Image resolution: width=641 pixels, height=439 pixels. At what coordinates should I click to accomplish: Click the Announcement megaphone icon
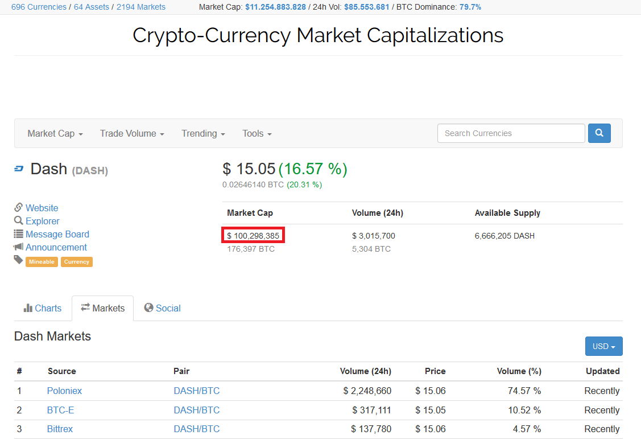point(19,247)
